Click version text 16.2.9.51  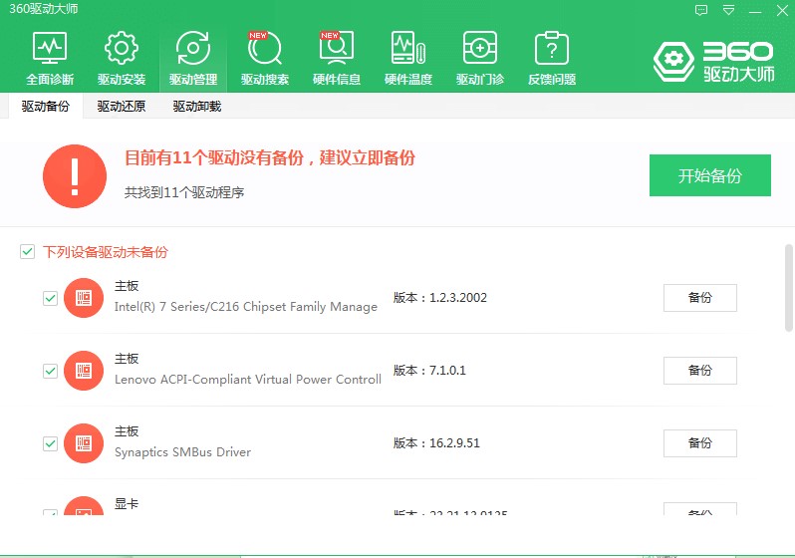(x=454, y=442)
